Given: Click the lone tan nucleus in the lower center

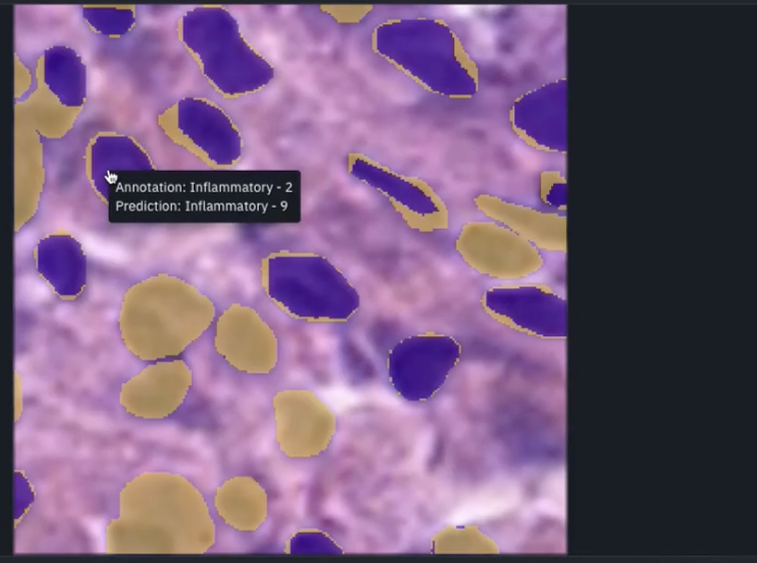Looking at the screenshot, I should tap(304, 423).
